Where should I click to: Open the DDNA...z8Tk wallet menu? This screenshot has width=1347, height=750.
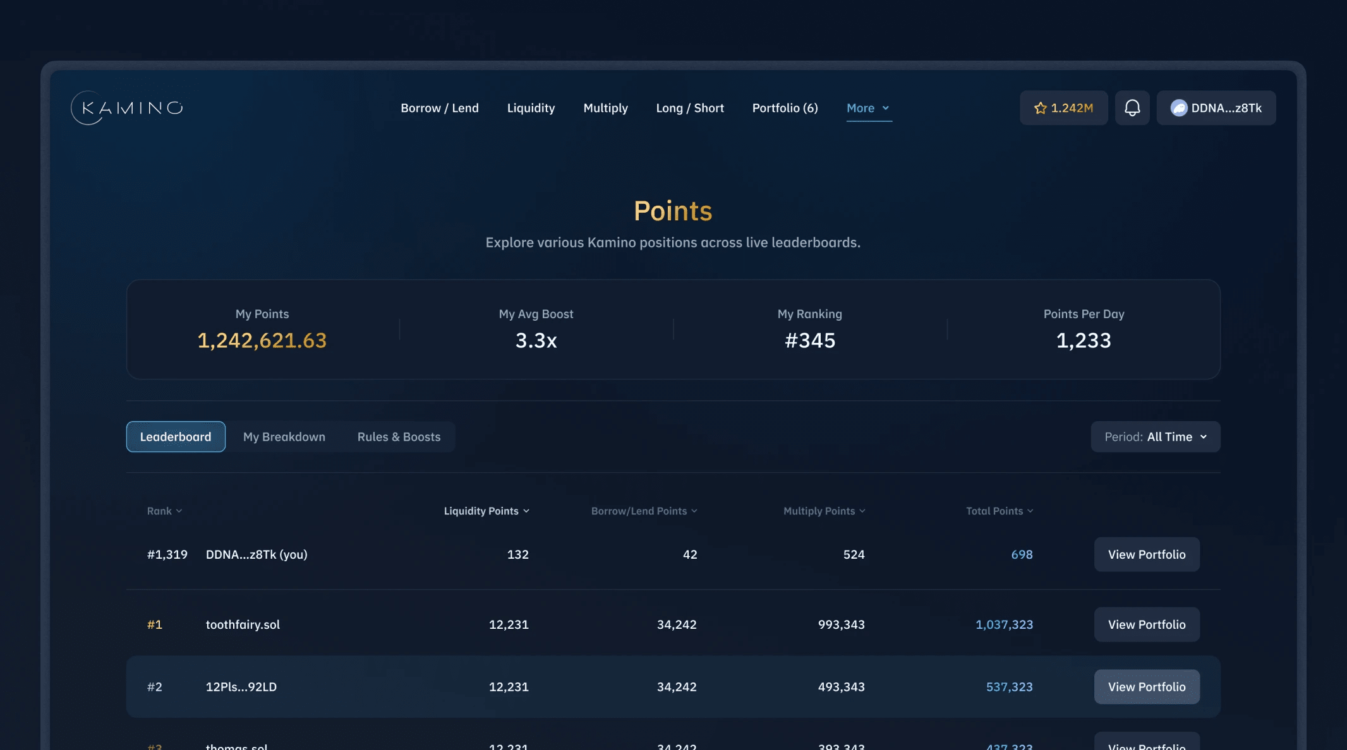click(1216, 108)
